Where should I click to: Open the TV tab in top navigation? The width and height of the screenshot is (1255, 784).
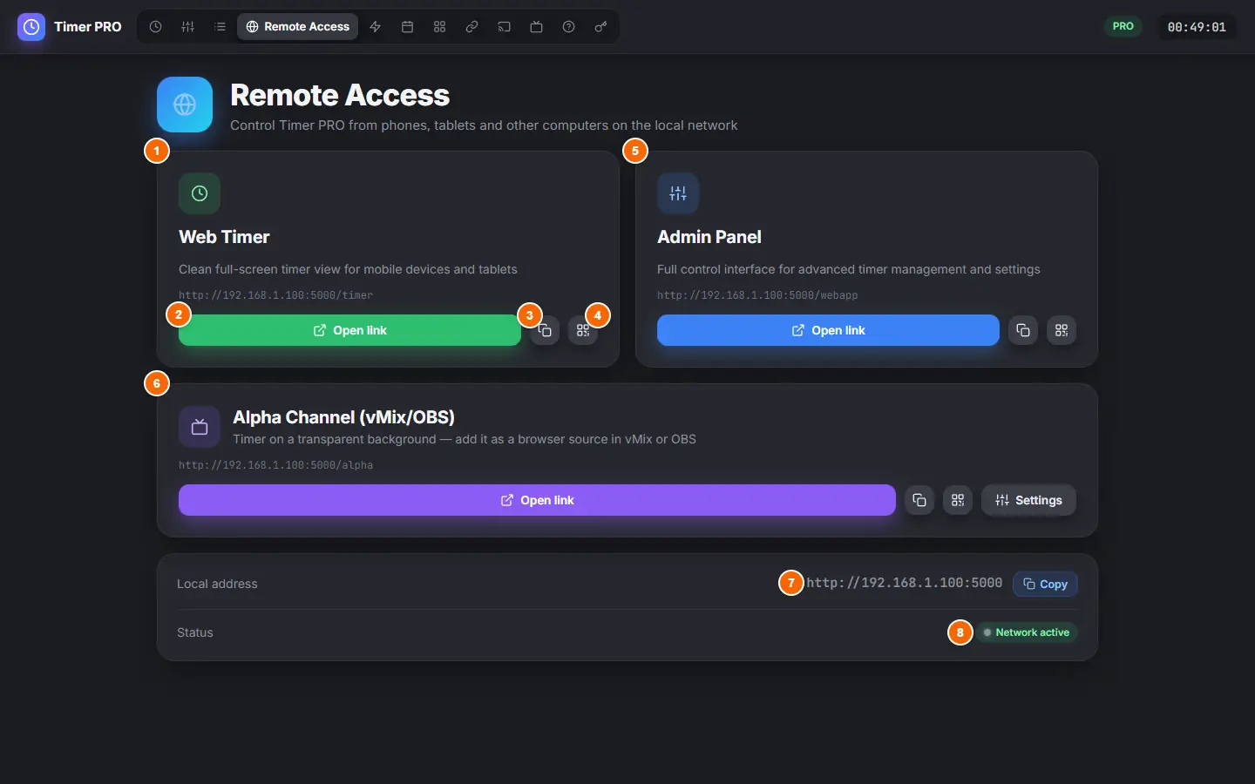536,27
